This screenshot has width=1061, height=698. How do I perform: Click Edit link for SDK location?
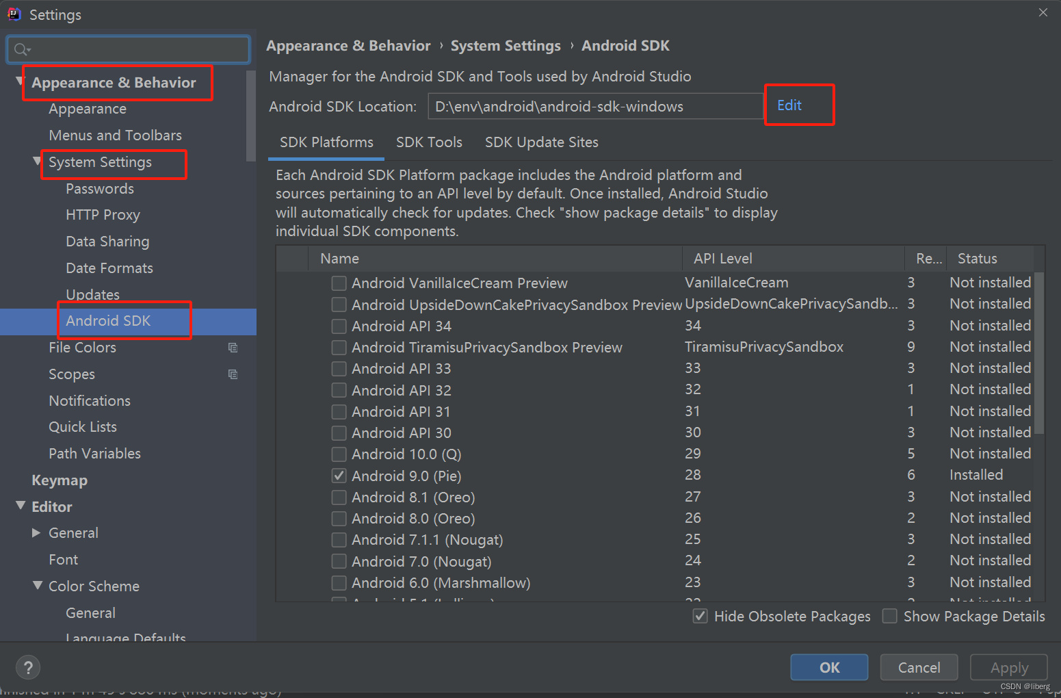click(x=789, y=105)
